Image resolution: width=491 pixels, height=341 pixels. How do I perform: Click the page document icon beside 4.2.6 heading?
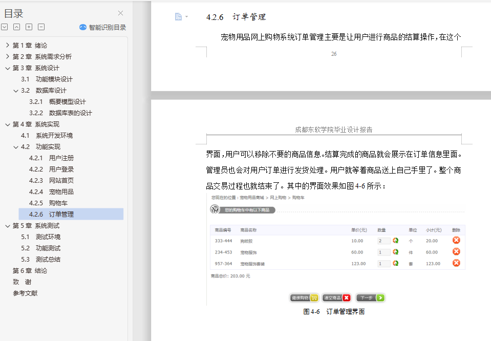(x=178, y=16)
